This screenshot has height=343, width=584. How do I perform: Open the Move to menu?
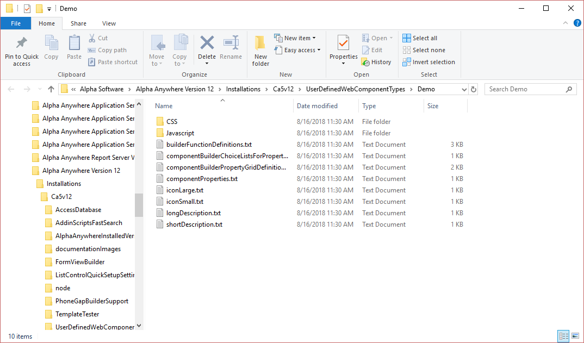point(157,50)
